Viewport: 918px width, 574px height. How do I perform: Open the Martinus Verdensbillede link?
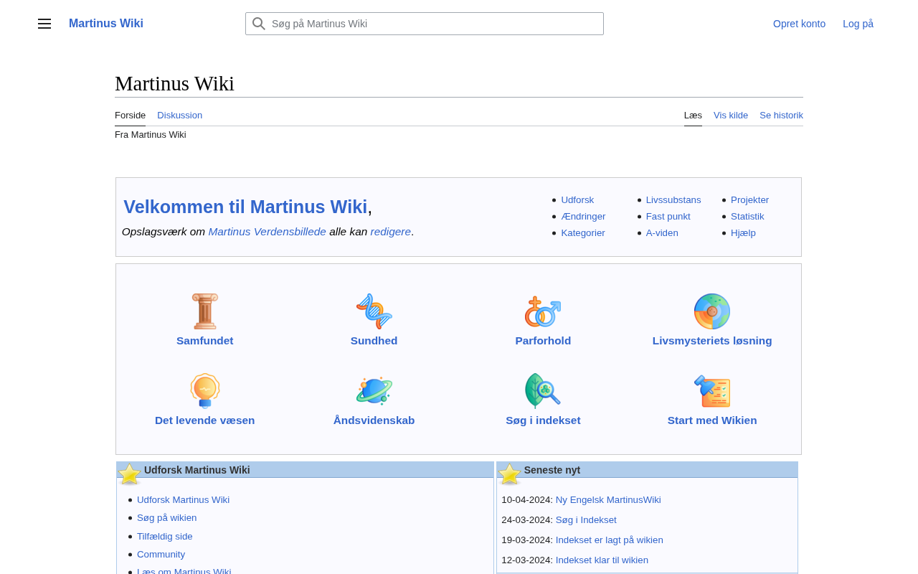tap(267, 232)
